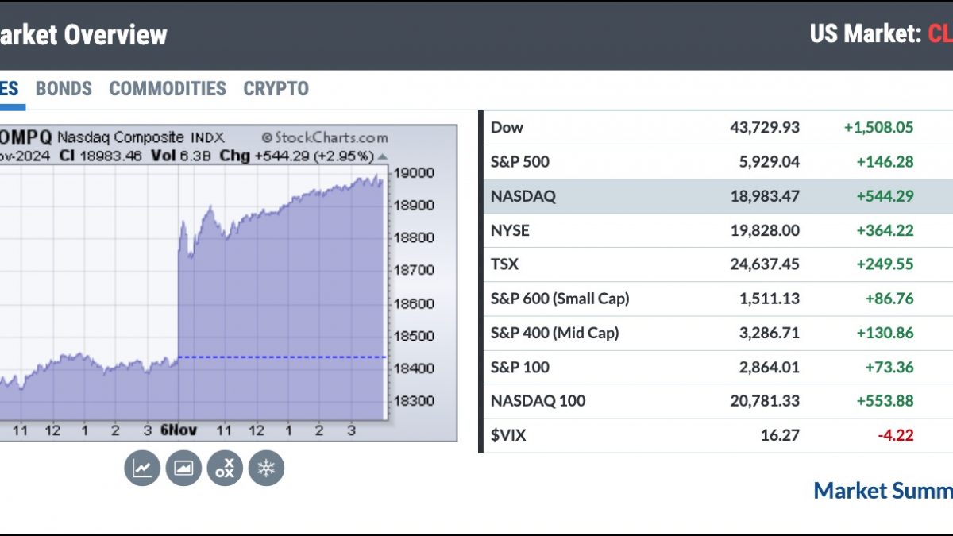Image resolution: width=953 pixels, height=536 pixels.
Task: Click the Small Cap change +86.76
Action: [x=889, y=299]
